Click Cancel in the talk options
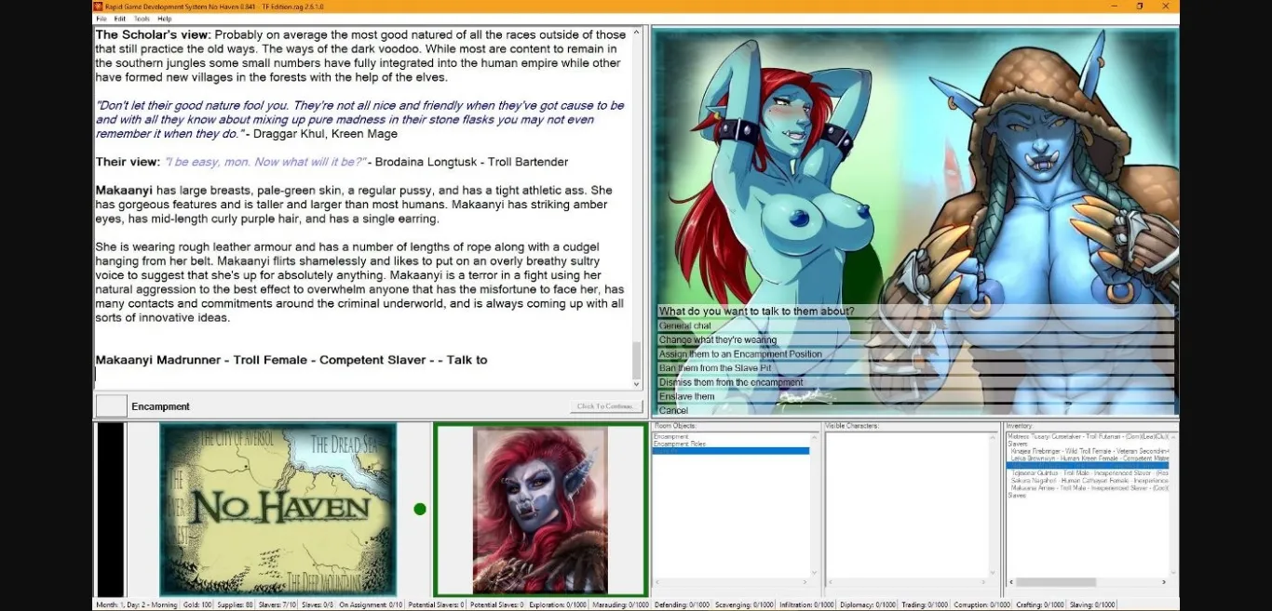The height and width of the screenshot is (611, 1272). 673,410
